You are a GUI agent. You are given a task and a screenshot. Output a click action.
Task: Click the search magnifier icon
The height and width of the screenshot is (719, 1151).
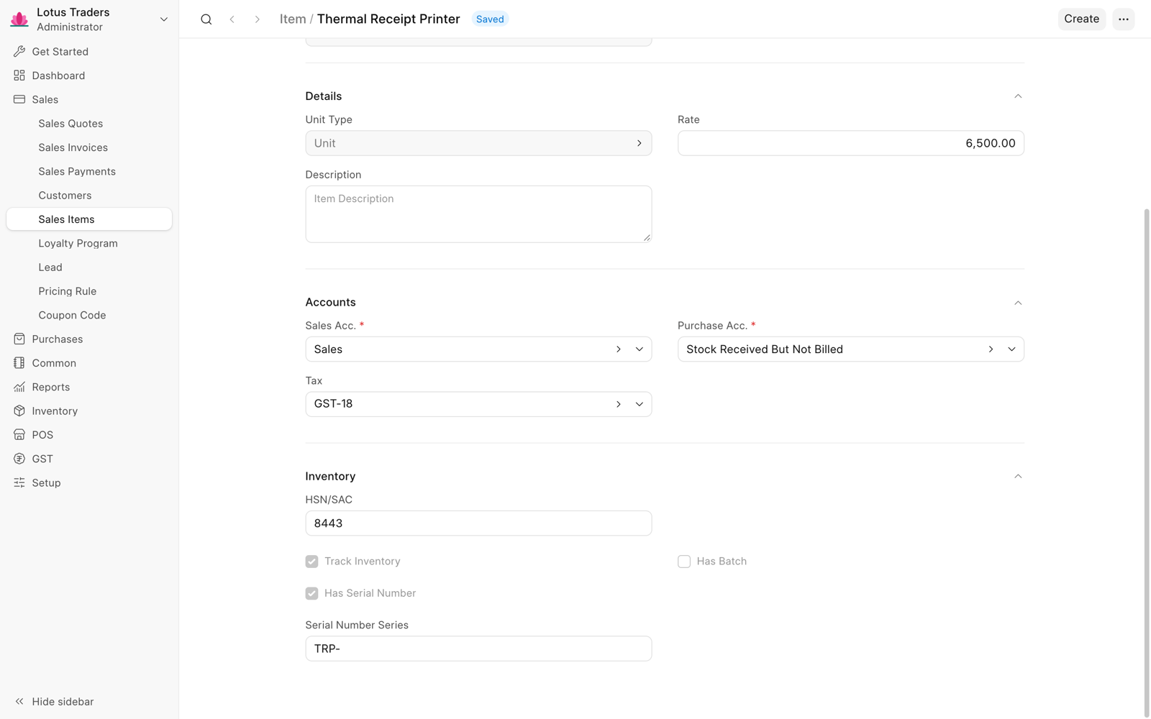206,19
